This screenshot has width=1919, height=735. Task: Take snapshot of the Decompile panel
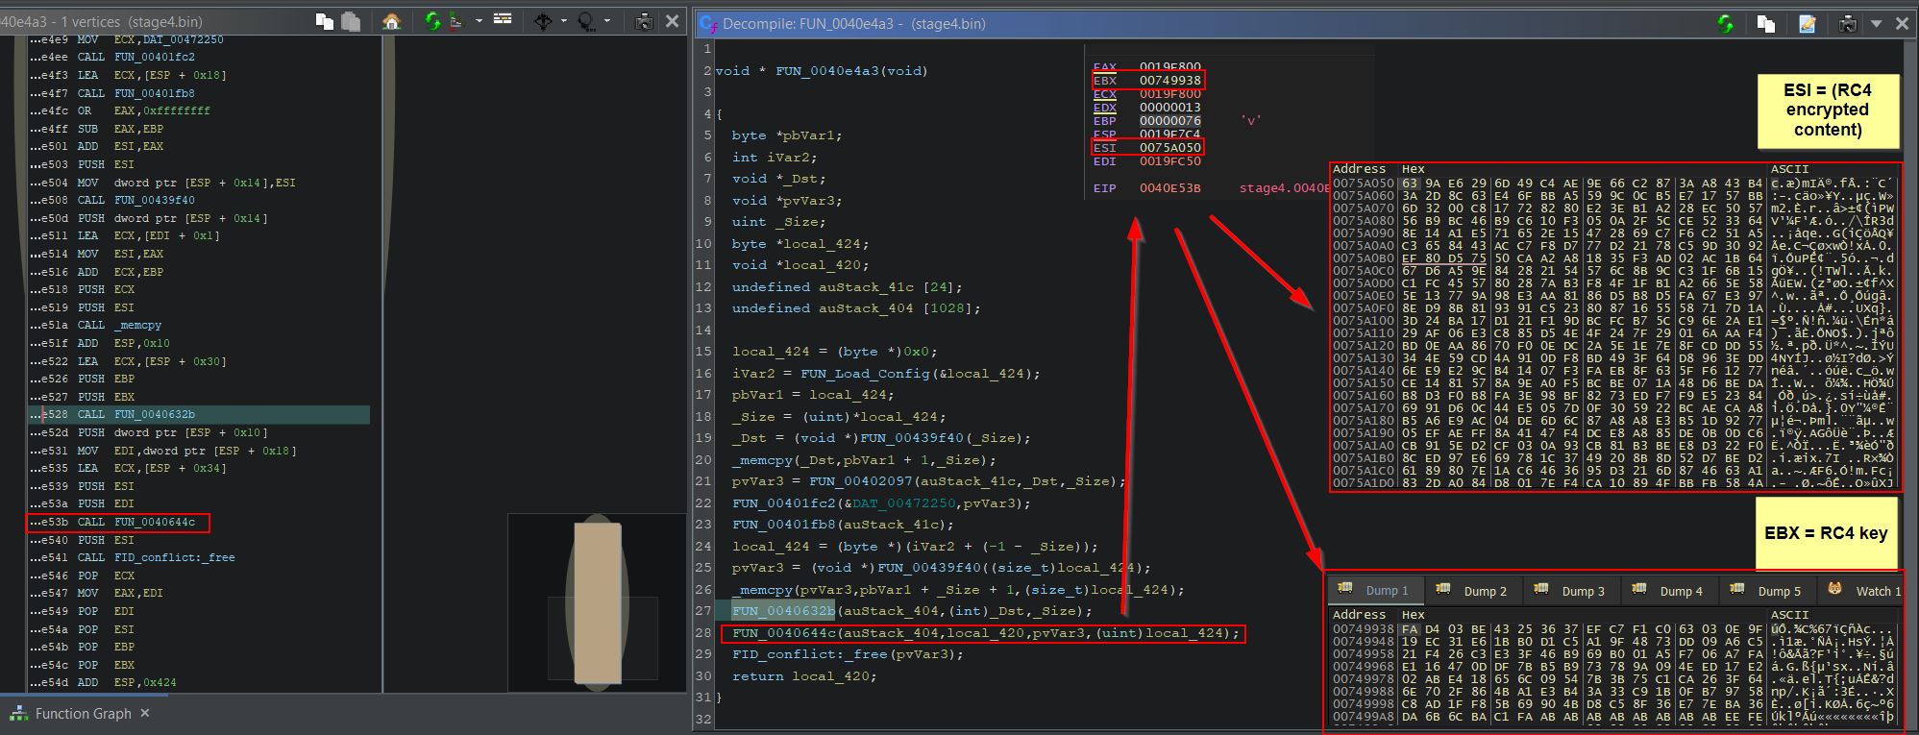tap(1847, 24)
